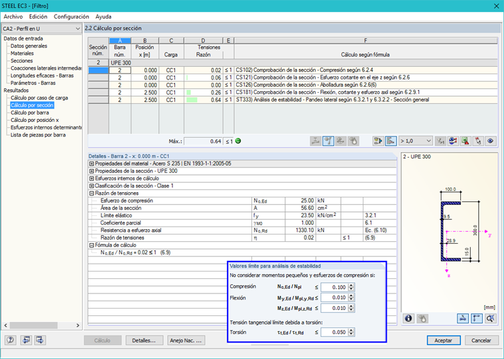Open the Configuración menu

[72, 17]
